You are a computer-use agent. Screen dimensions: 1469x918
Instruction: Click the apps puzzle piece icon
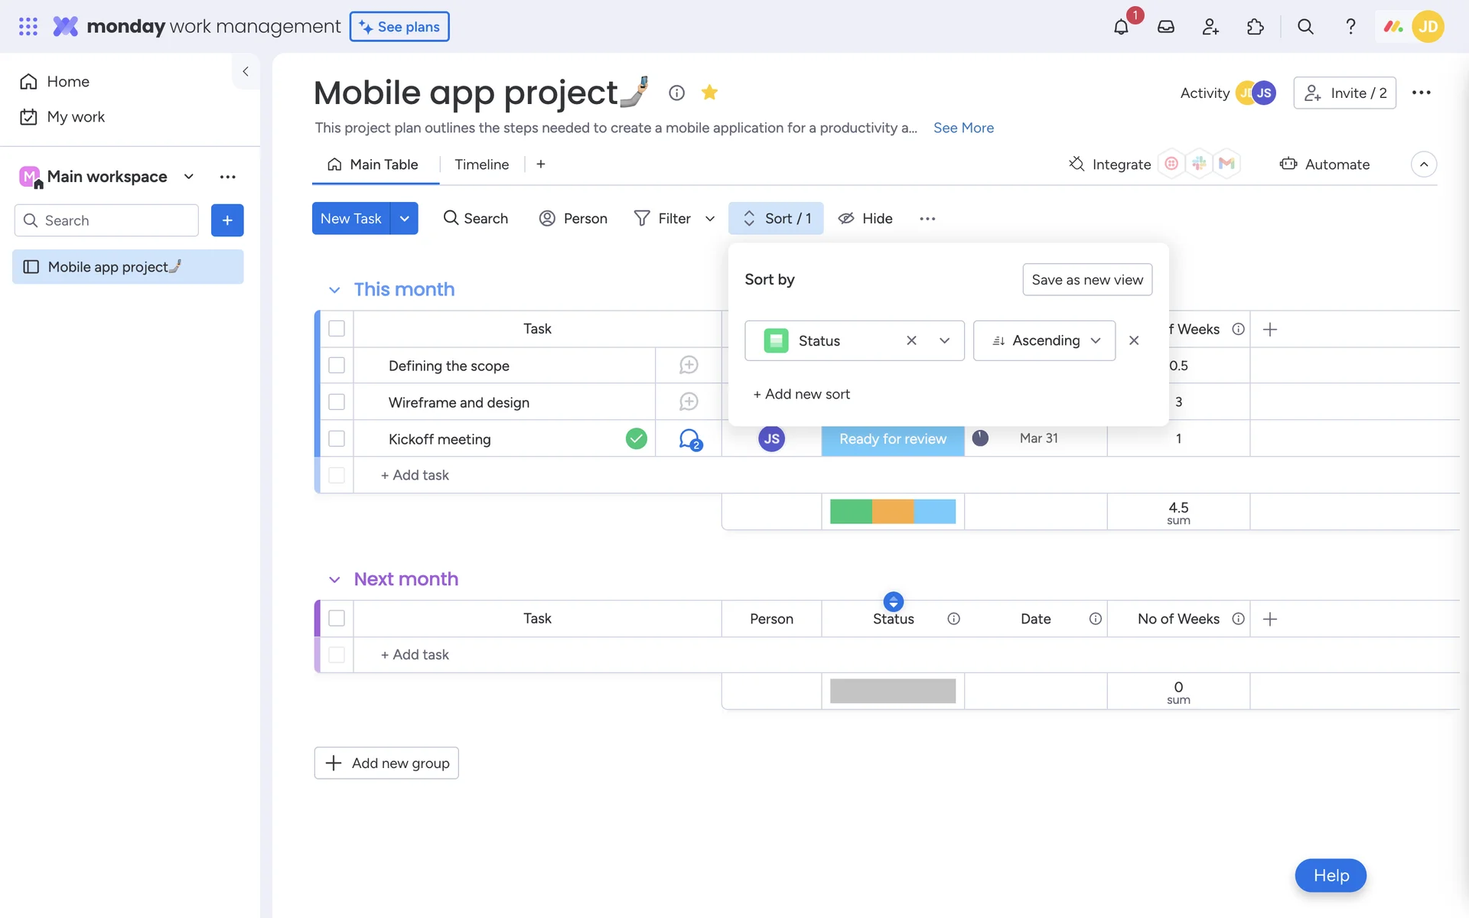point(1255,27)
